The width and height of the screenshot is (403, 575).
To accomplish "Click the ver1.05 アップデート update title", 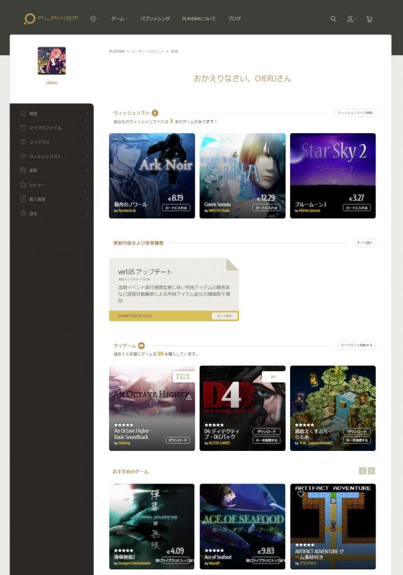I will click(145, 272).
